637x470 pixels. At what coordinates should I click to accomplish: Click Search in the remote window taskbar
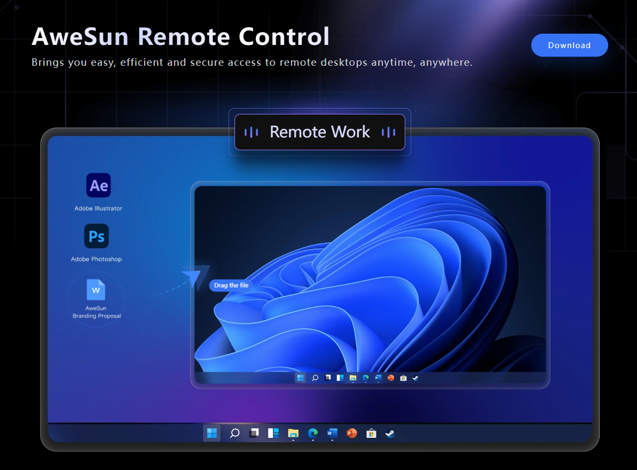pos(315,378)
